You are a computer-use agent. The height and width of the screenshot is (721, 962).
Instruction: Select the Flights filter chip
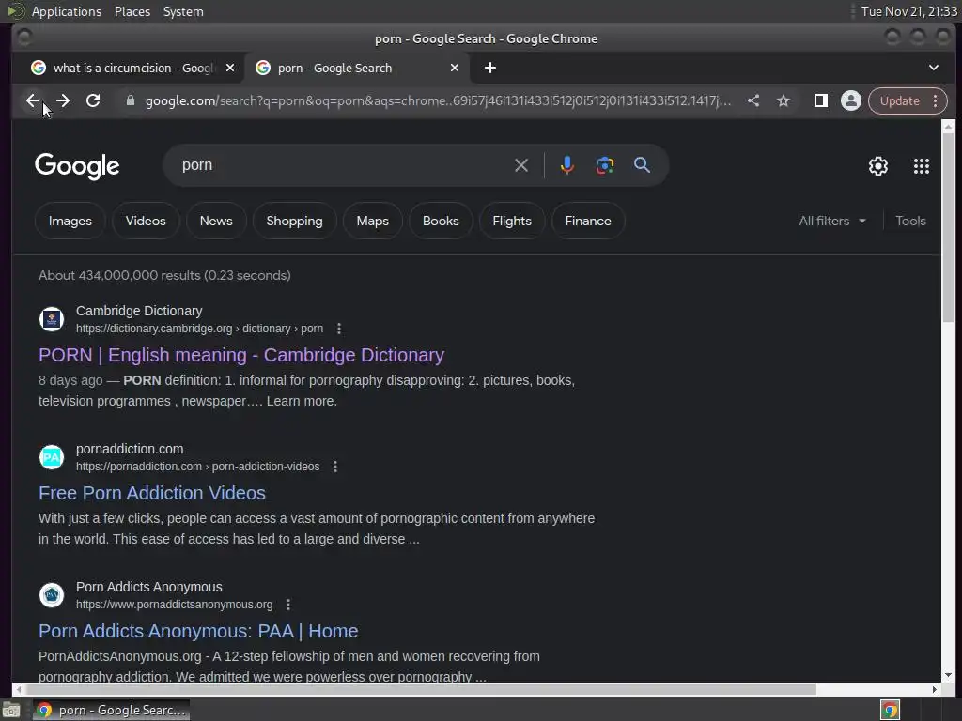512,221
